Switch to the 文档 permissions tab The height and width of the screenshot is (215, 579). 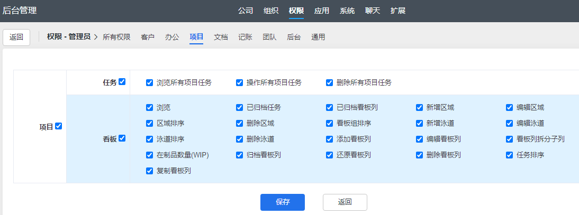(221, 37)
